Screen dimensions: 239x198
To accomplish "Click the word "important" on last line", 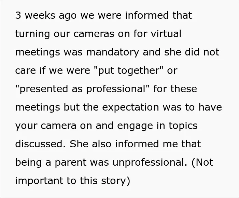I will click(x=39, y=181).
